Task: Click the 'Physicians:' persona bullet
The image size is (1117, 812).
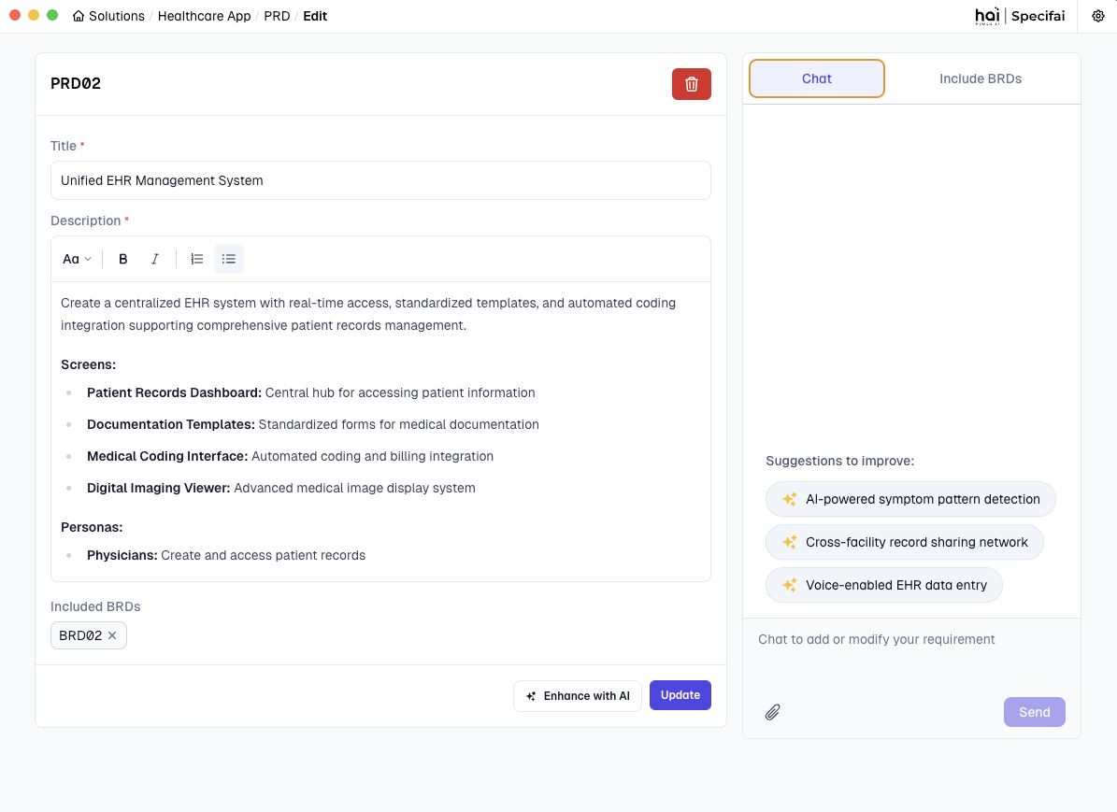Action: pos(226,556)
